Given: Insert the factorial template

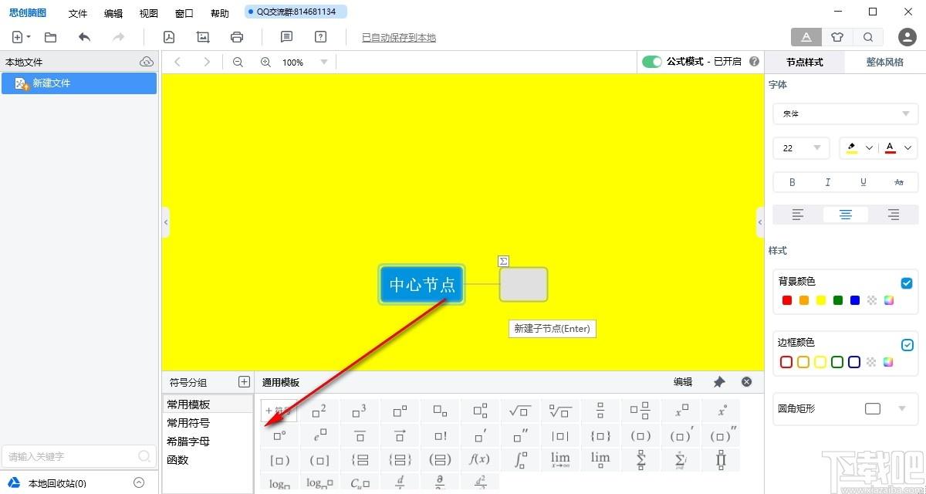Looking at the screenshot, I should click(x=440, y=435).
